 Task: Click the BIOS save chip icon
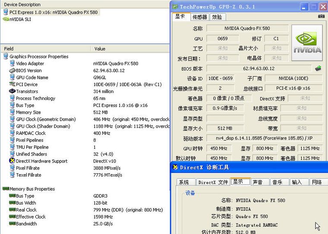(x=318, y=68)
